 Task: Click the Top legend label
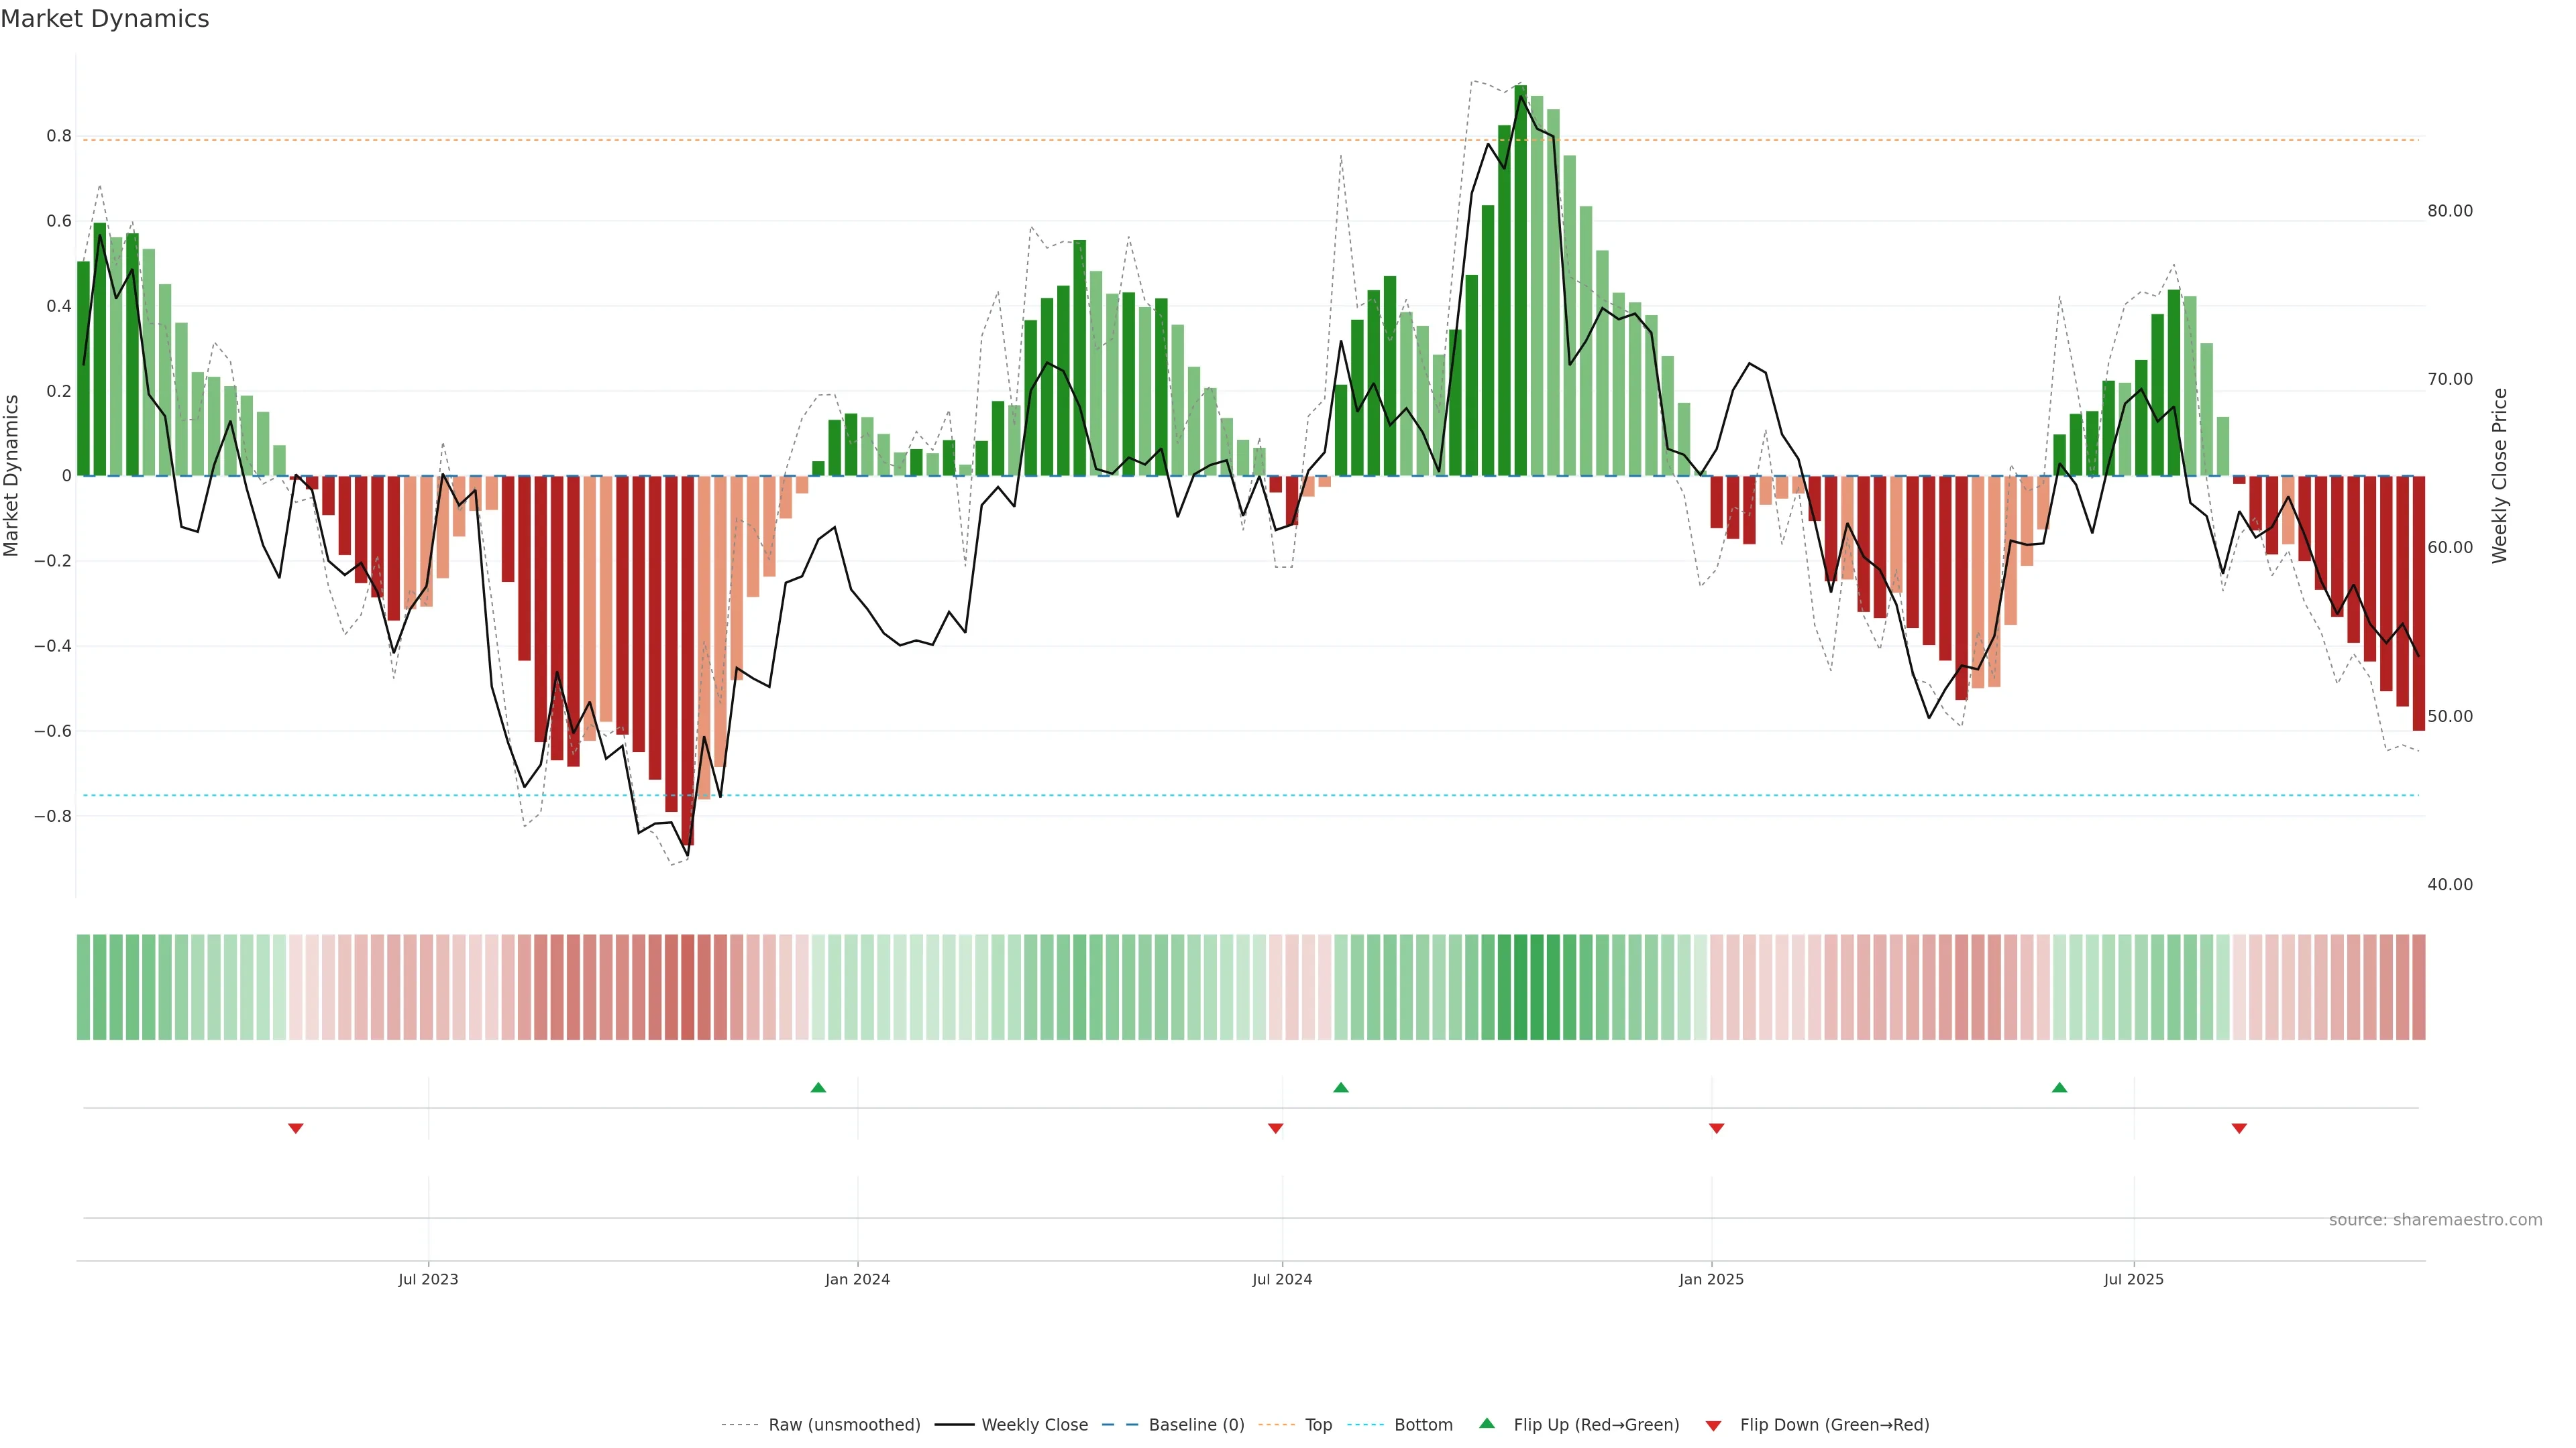point(1318,1425)
